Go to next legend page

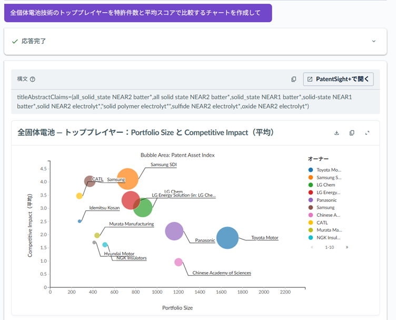[347, 247]
